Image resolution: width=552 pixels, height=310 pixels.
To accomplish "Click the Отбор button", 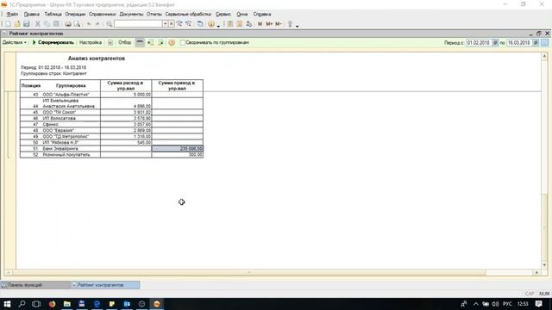I will point(124,42).
